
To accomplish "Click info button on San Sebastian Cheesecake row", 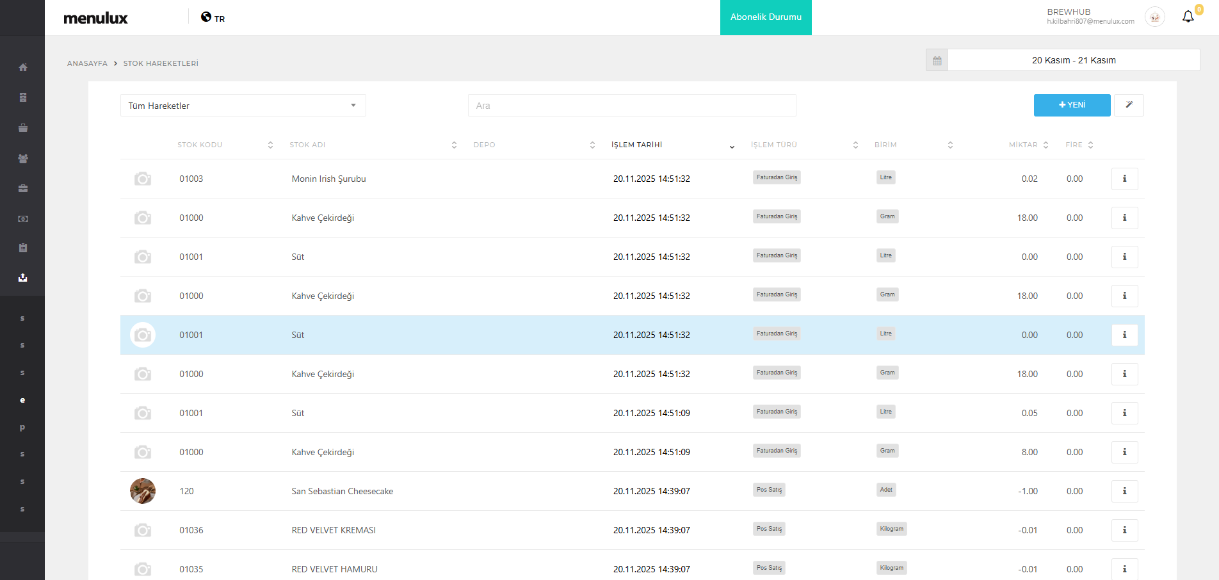I will coord(1124,491).
